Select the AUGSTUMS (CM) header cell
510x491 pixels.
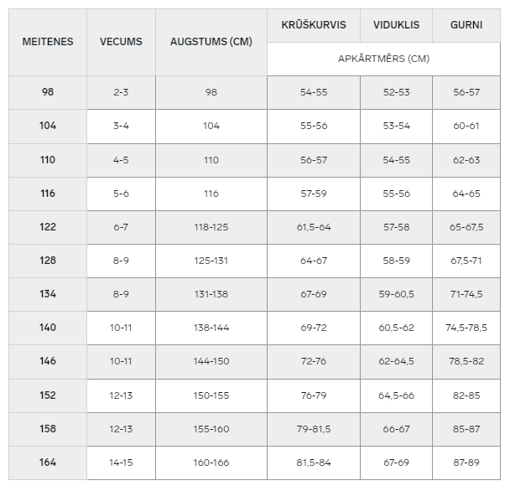[x=211, y=42]
